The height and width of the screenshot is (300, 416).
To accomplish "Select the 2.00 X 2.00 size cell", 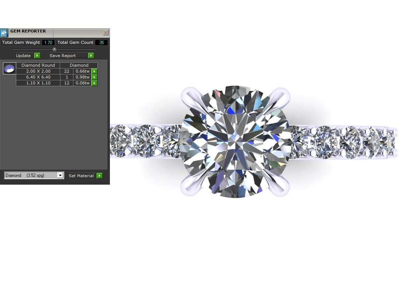I will coord(38,71).
